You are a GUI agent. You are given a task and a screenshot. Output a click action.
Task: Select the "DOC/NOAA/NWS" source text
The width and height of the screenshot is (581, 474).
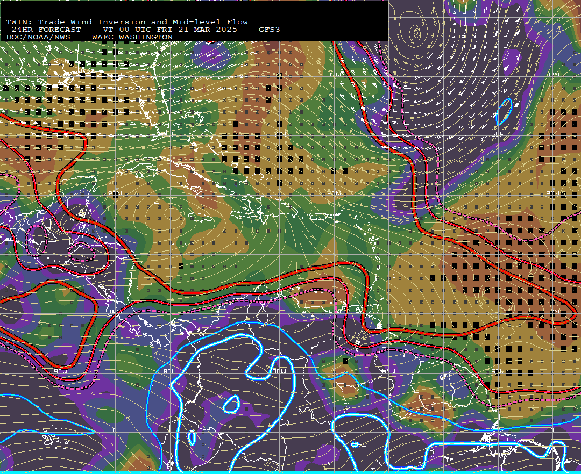click(38, 38)
